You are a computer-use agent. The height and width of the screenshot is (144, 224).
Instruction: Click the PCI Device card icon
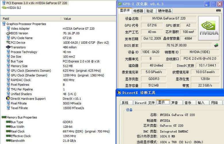click(8, 42)
